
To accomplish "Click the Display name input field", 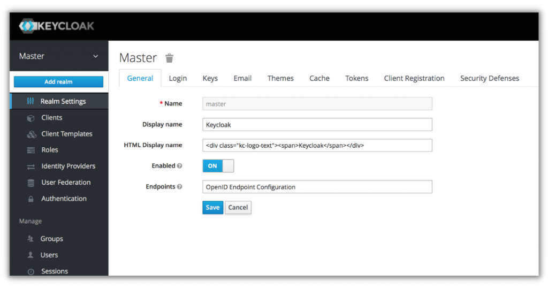I will [317, 125].
